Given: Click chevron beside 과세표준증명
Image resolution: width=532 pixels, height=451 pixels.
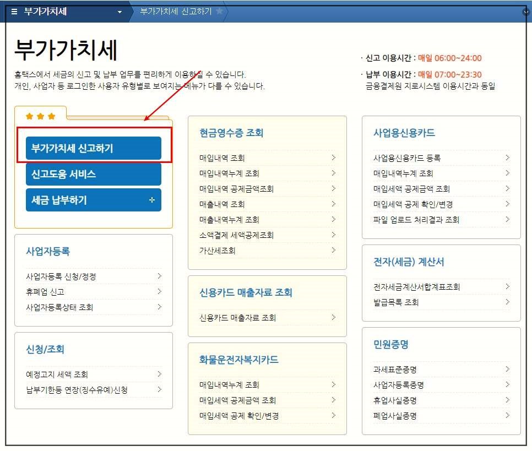Looking at the screenshot, I should click(508, 369).
